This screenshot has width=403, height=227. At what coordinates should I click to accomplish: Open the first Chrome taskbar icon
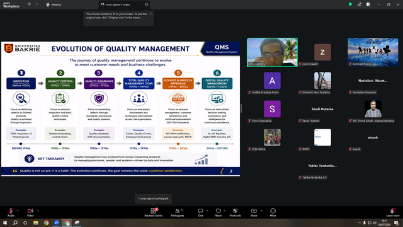pos(46,223)
